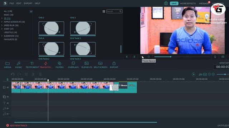This screenshot has width=229, height=128.
Task: Collapse the category sidebar with back arrow
Action: [x=31, y=11]
